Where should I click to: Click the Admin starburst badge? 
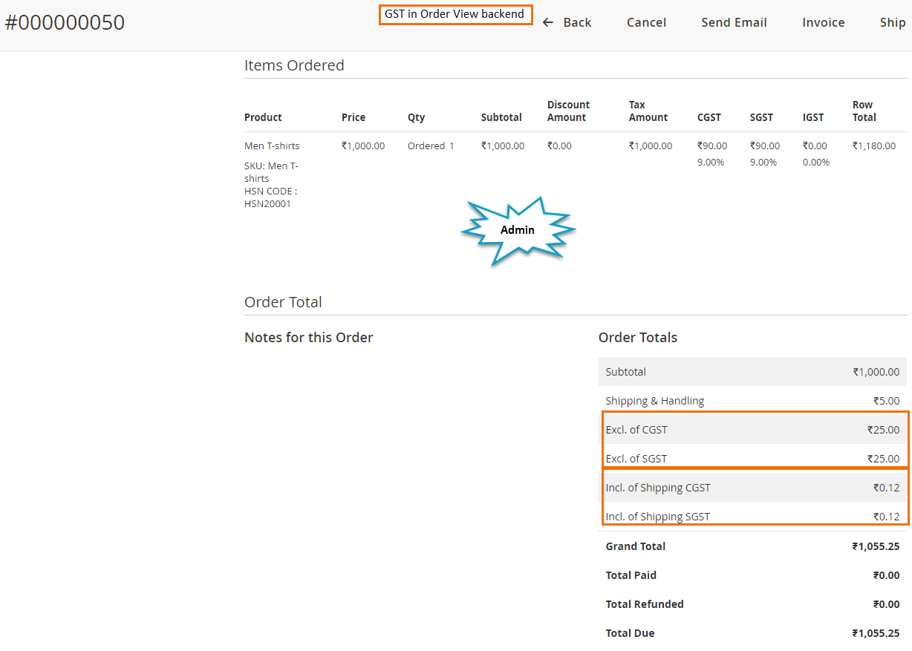click(518, 230)
